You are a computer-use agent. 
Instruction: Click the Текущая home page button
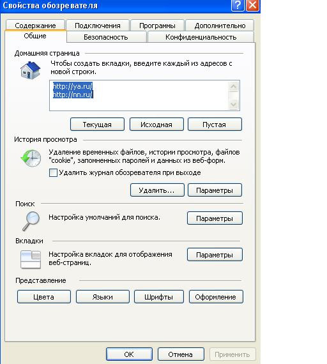[x=97, y=125]
